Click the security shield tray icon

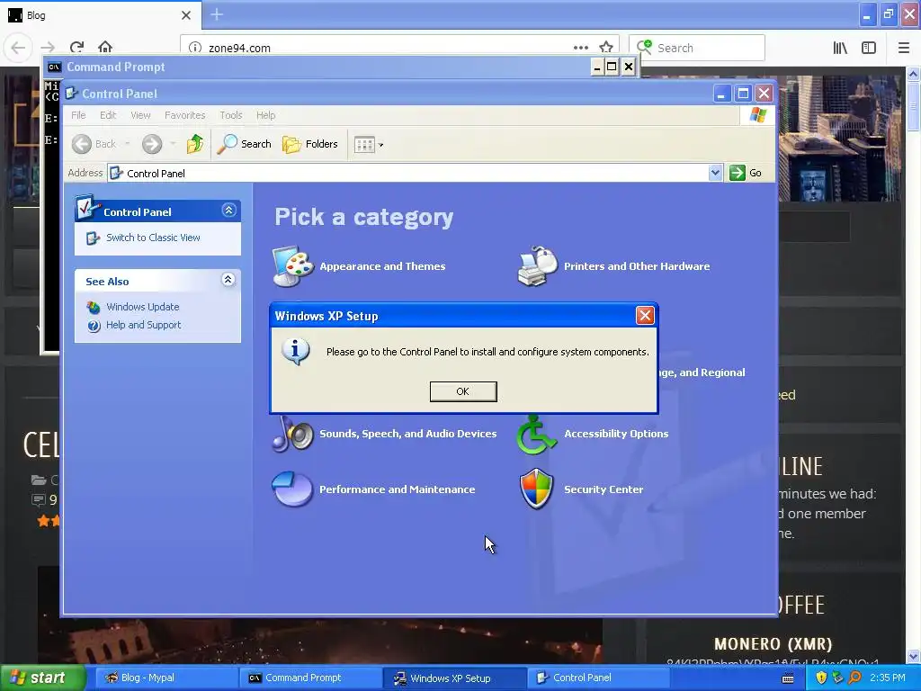click(821, 678)
